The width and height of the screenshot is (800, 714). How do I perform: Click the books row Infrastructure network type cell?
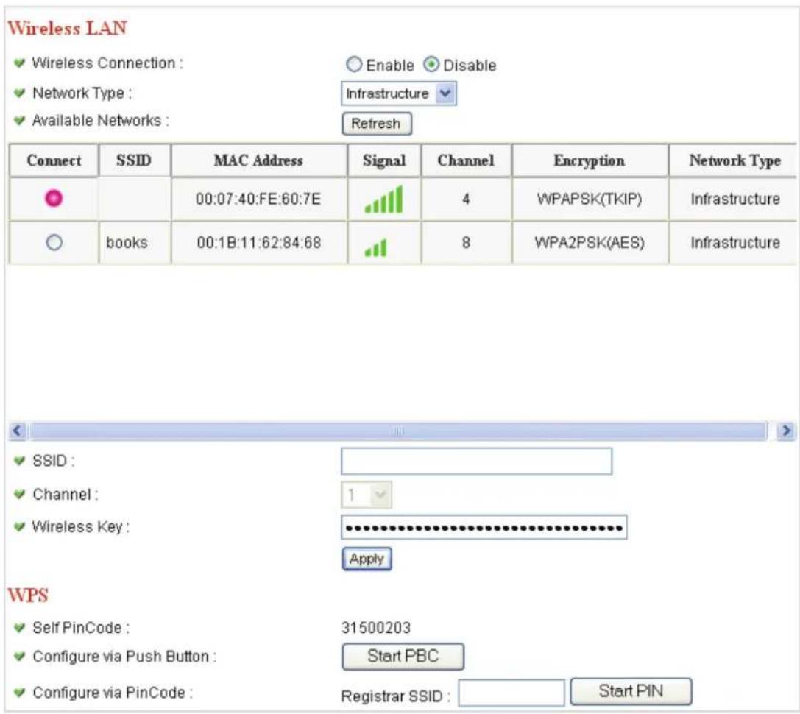[734, 242]
